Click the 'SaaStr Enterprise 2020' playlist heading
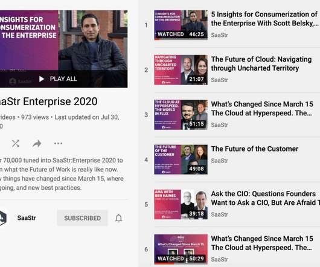This screenshot has width=320, height=267. pos(48,101)
